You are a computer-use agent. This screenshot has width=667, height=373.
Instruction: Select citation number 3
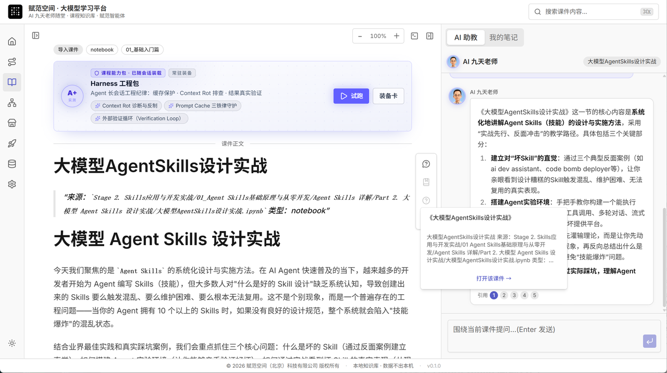(x=514, y=295)
